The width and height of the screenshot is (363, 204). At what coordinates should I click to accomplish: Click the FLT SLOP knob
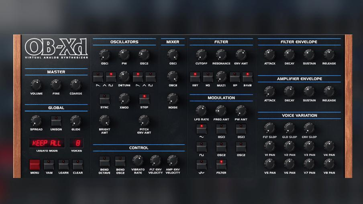pyautogui.click(x=270, y=128)
